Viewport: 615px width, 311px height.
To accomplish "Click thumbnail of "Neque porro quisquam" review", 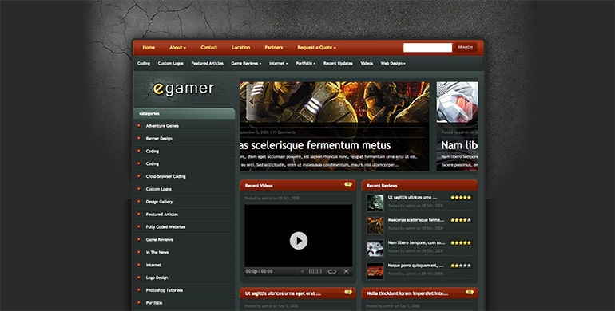I will tap(375, 270).
